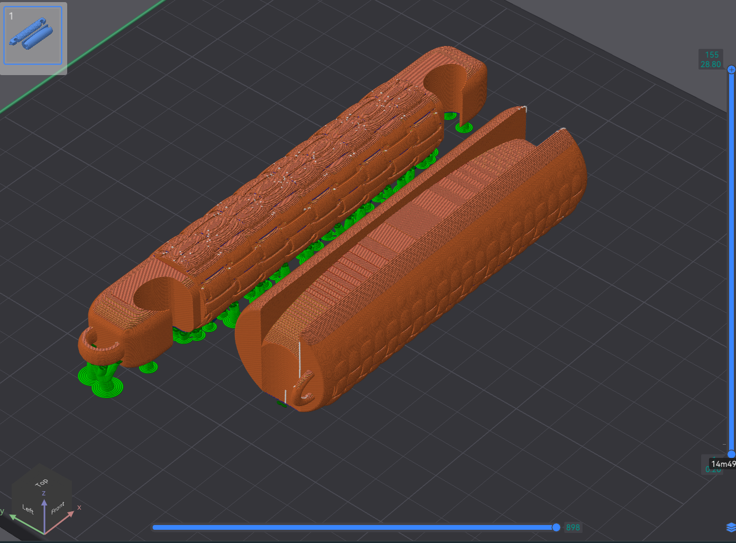Select the Top face of the view cube
The width and height of the screenshot is (736, 543).
pos(42,482)
